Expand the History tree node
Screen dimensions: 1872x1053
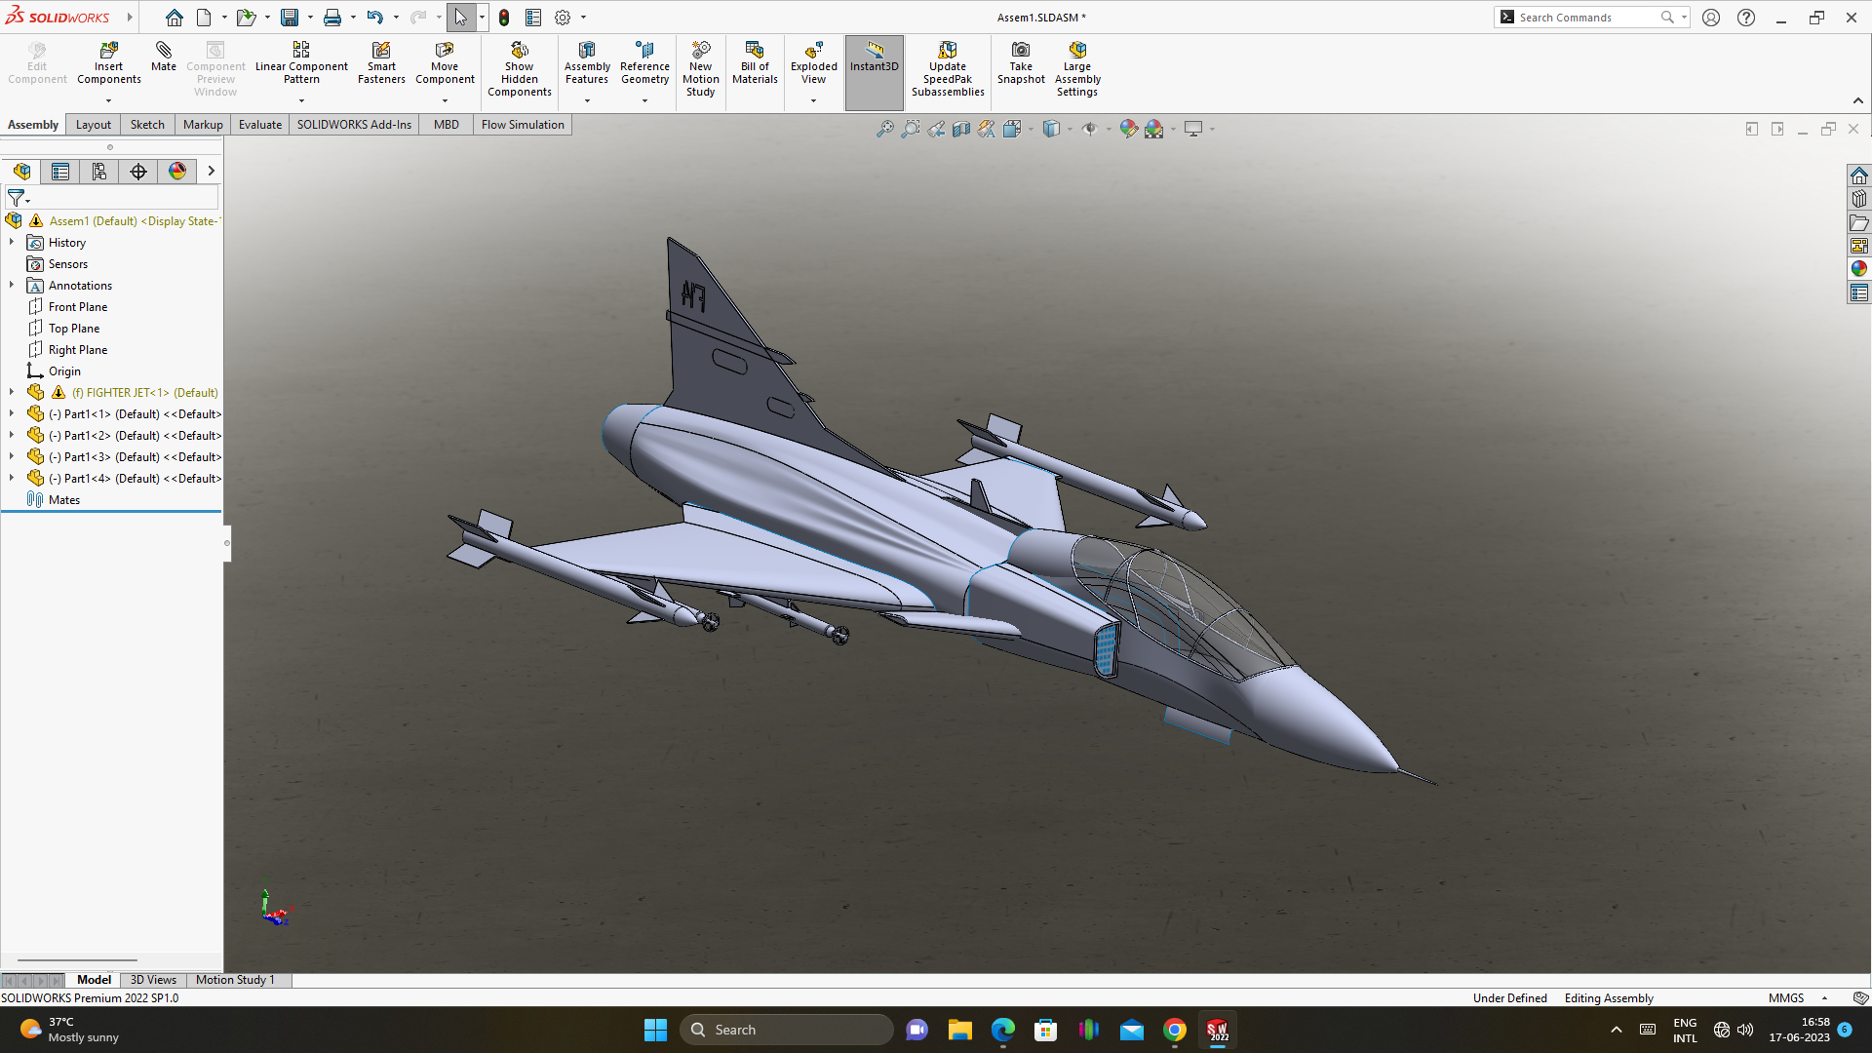[12, 242]
